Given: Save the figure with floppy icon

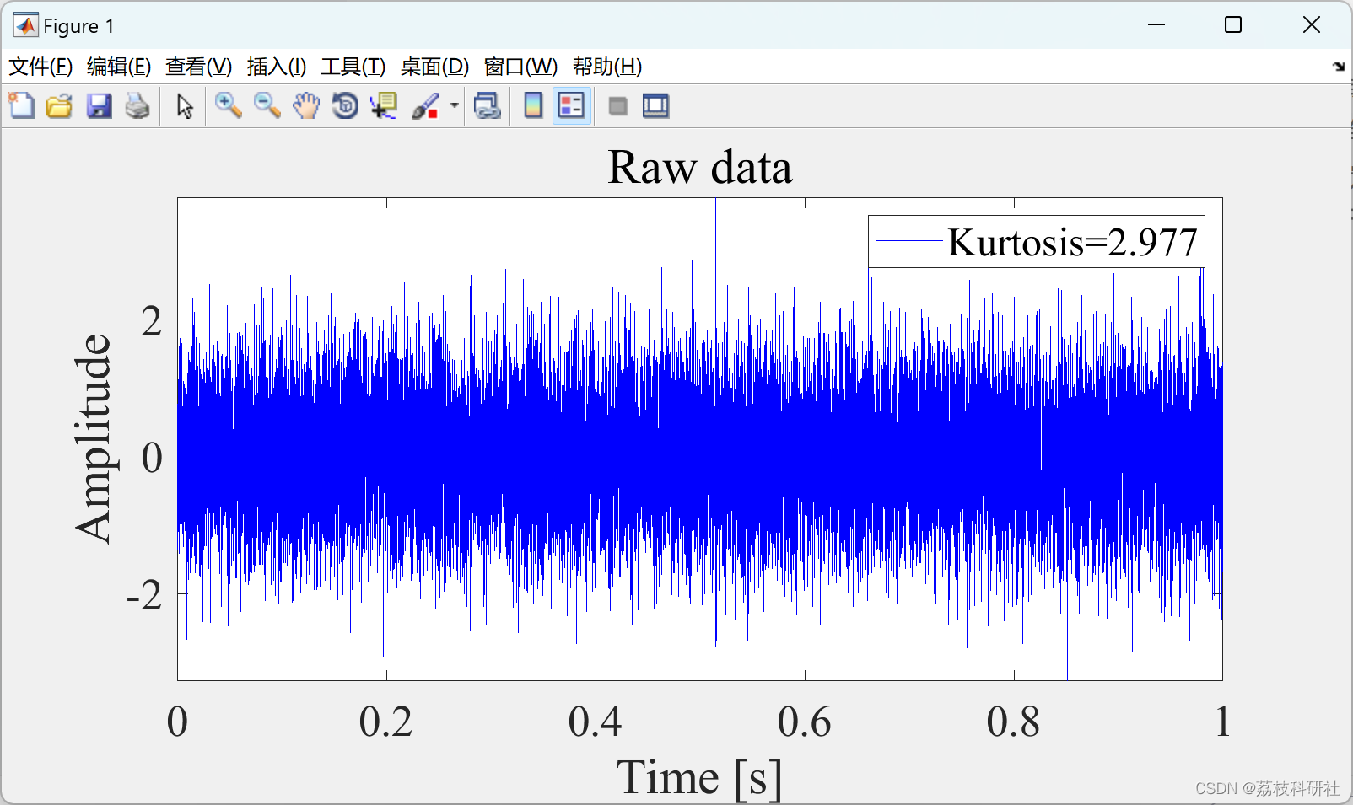Looking at the screenshot, I should [99, 106].
